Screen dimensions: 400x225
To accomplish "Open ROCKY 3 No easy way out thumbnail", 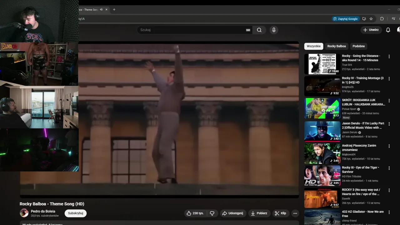I will point(322,198).
